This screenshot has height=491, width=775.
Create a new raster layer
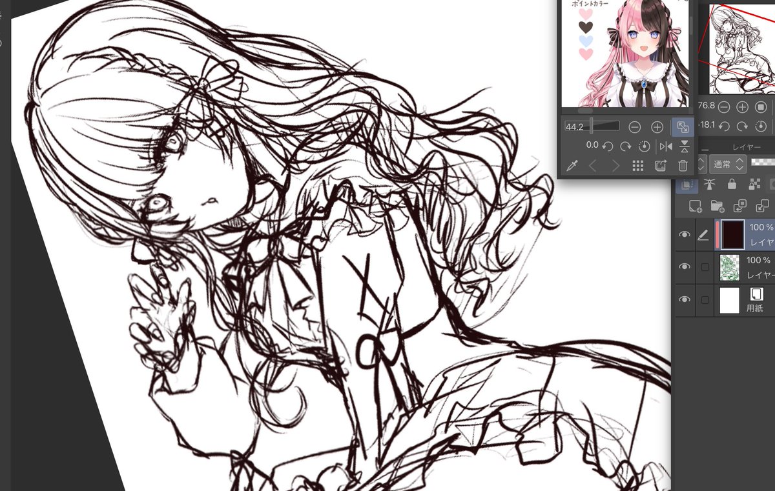pos(695,206)
